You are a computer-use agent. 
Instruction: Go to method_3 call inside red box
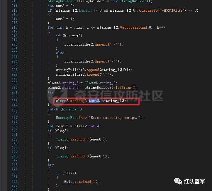78,101
